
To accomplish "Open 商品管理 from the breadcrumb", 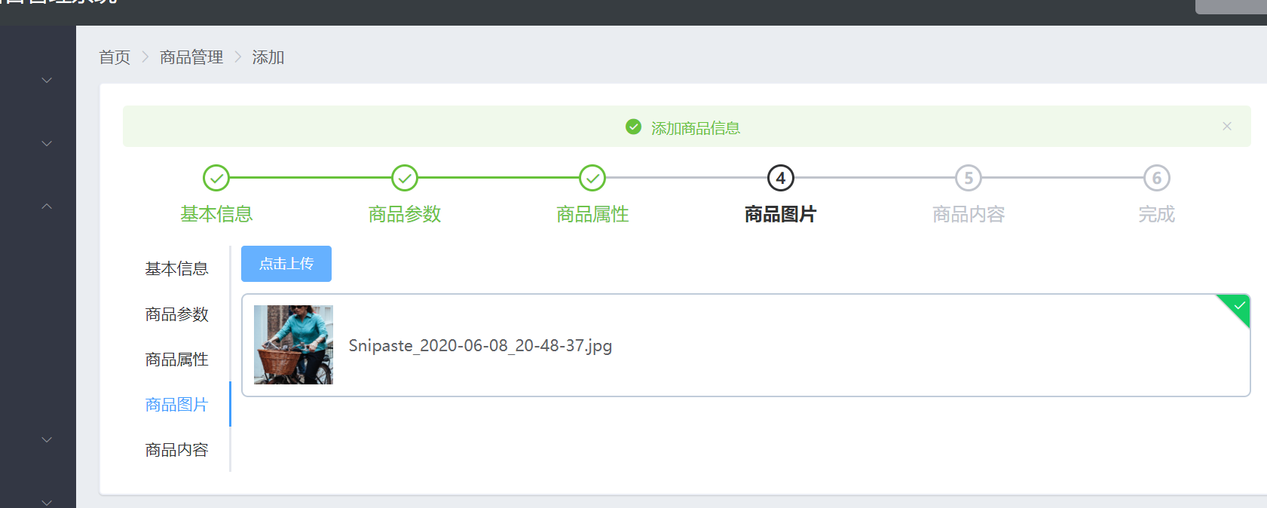I will click(x=191, y=57).
